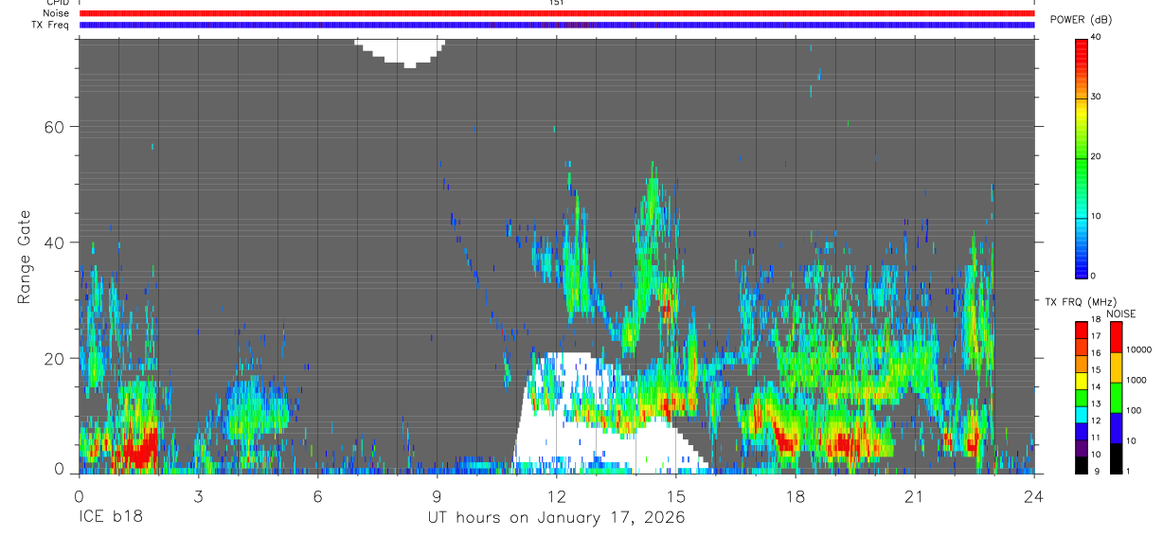Click the "40" label on the POWER colorbar
Screen dimensions: 1163x537
(x=1097, y=37)
